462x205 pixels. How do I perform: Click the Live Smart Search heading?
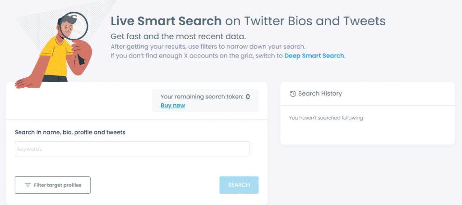tap(166, 21)
